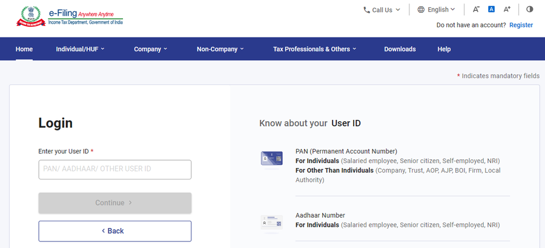Expand the Non-Company menu
Image resolution: width=545 pixels, height=248 pixels.
[220, 49]
